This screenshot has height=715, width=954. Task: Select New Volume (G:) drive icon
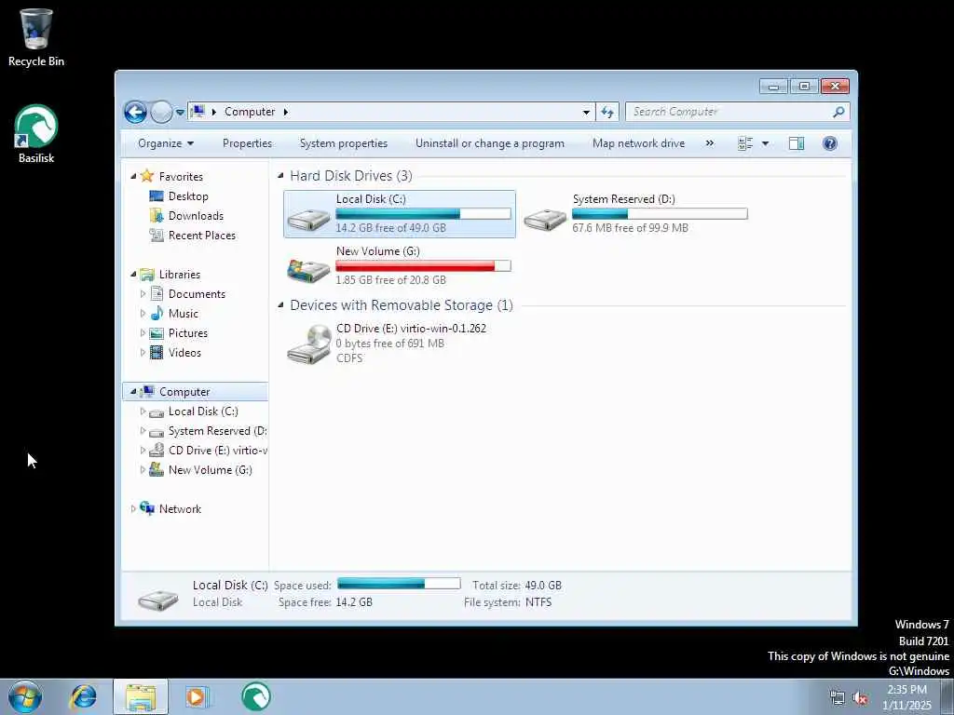point(308,270)
